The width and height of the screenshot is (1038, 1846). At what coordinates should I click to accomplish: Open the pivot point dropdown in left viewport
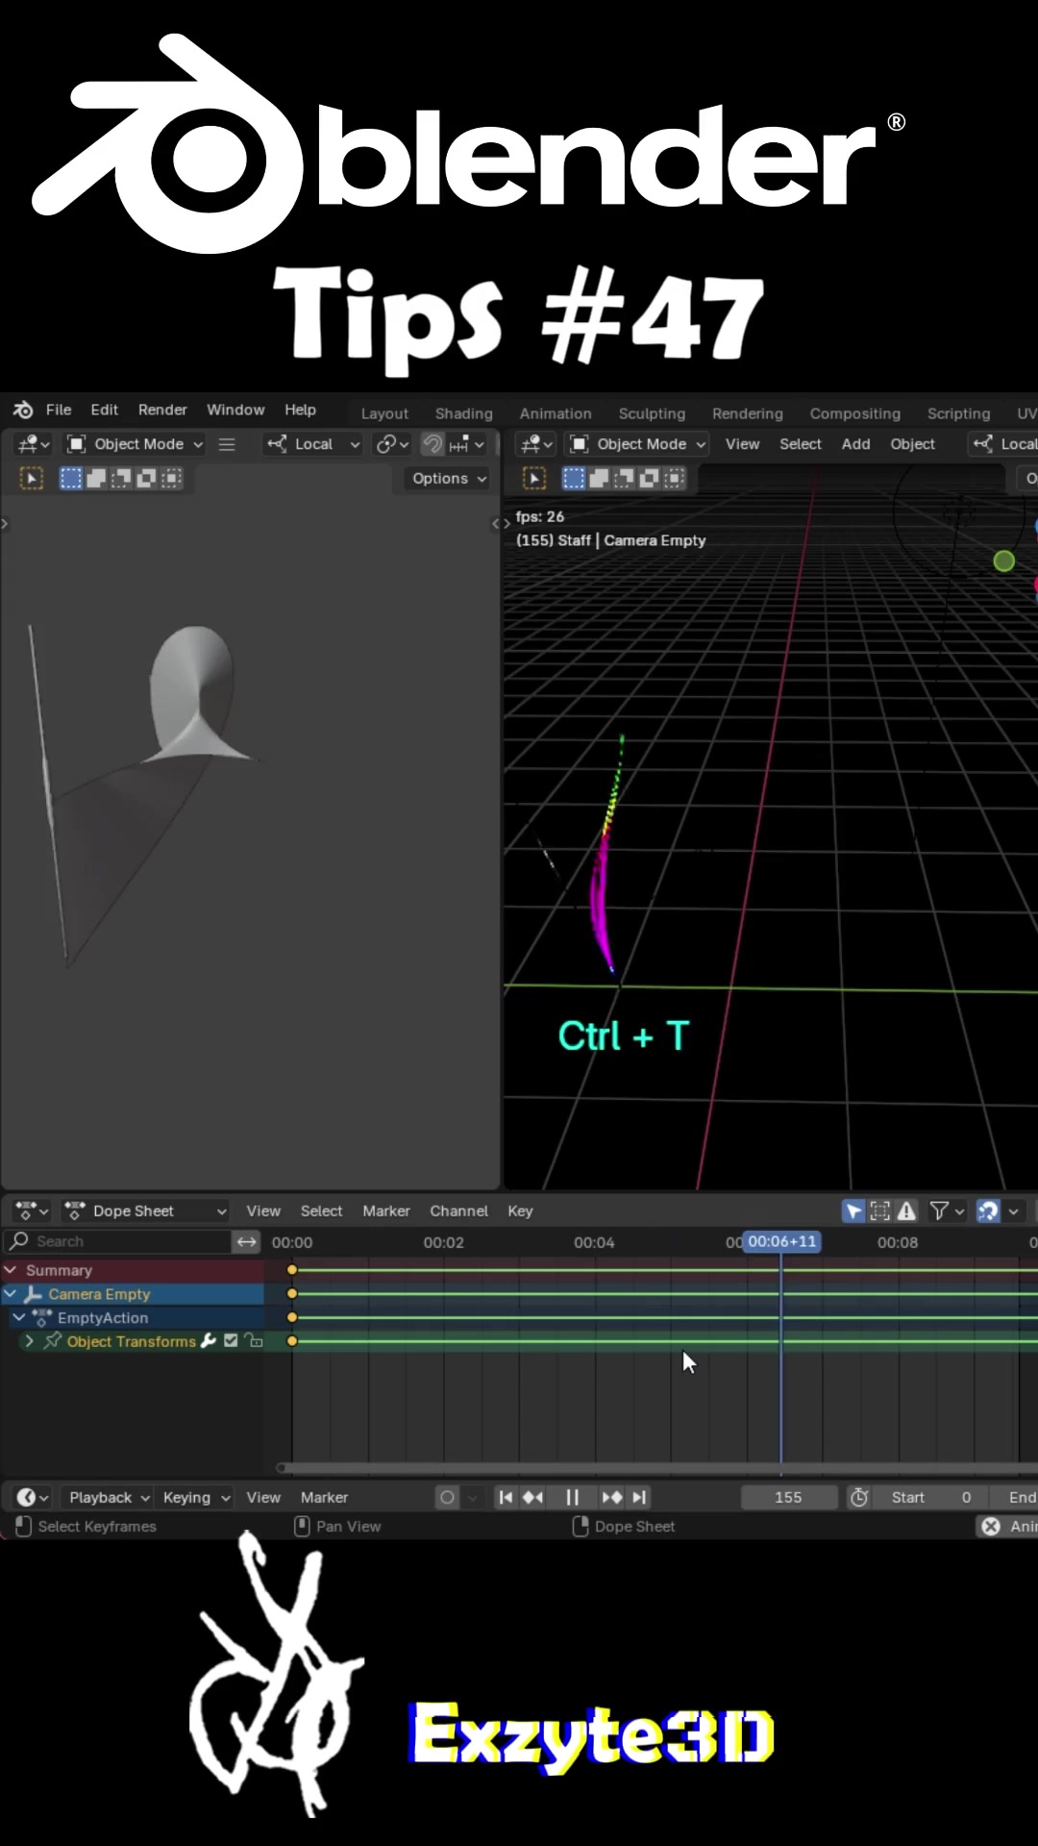(x=392, y=443)
